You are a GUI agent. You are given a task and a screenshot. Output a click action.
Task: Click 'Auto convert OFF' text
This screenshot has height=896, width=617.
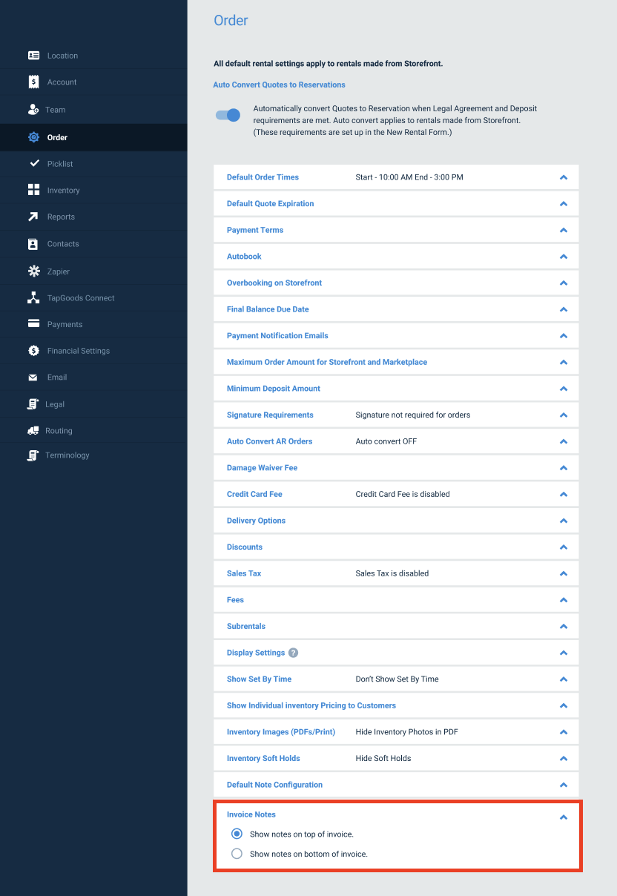pos(386,441)
